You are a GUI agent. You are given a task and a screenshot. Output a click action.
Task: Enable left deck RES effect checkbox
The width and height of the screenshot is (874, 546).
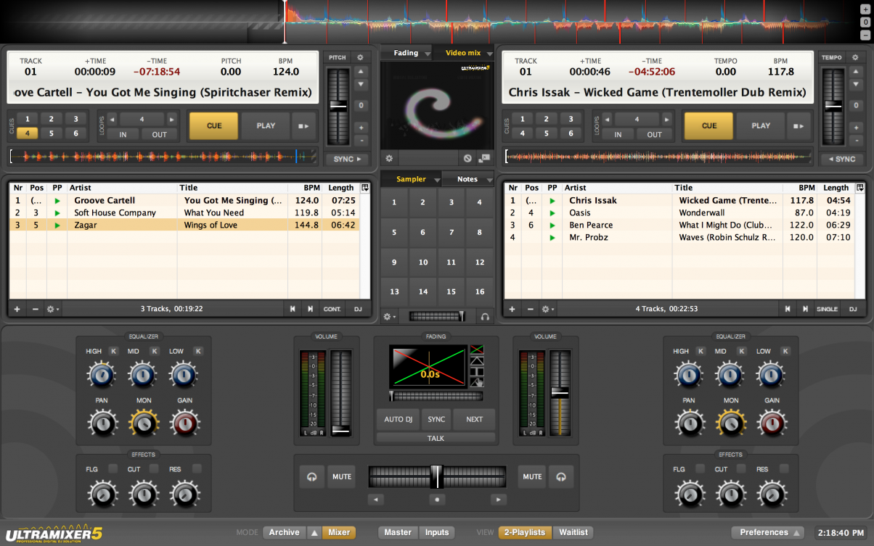[x=197, y=469]
